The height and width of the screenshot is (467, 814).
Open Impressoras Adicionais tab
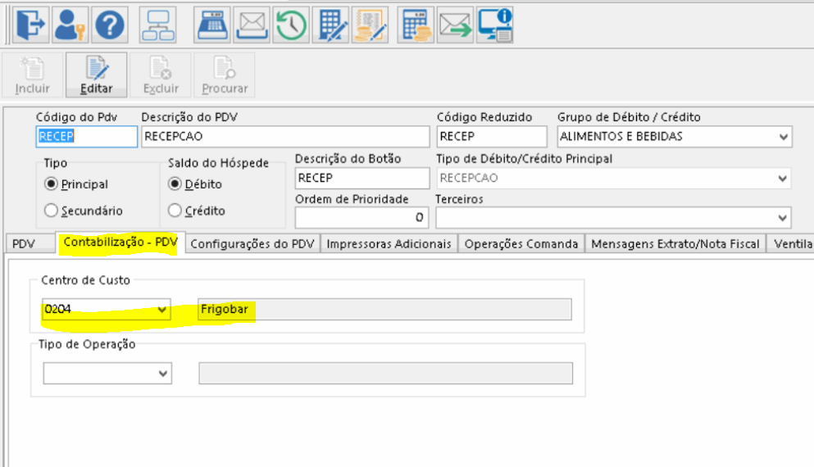coord(389,243)
